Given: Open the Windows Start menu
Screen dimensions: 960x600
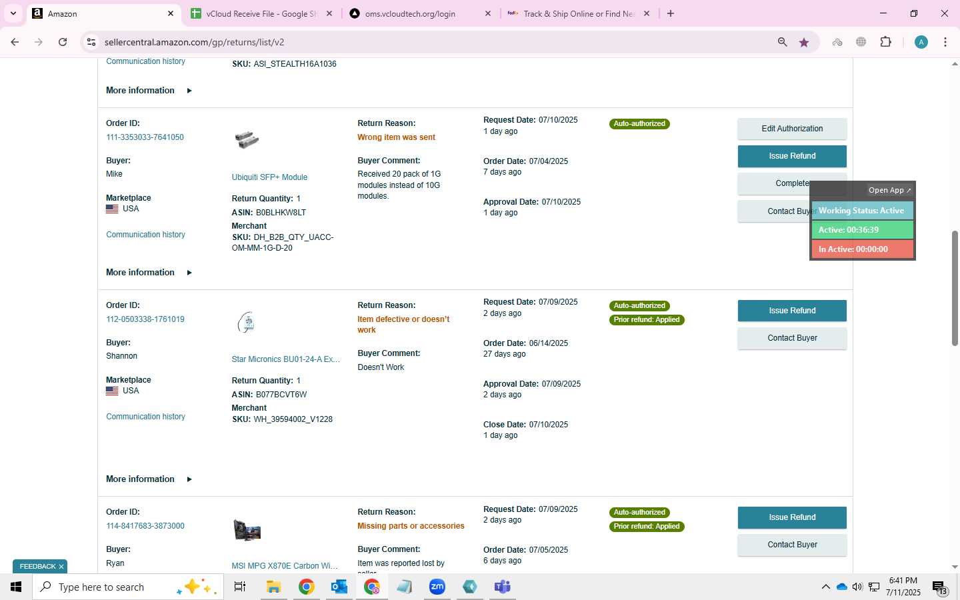Looking at the screenshot, I should click(16, 587).
